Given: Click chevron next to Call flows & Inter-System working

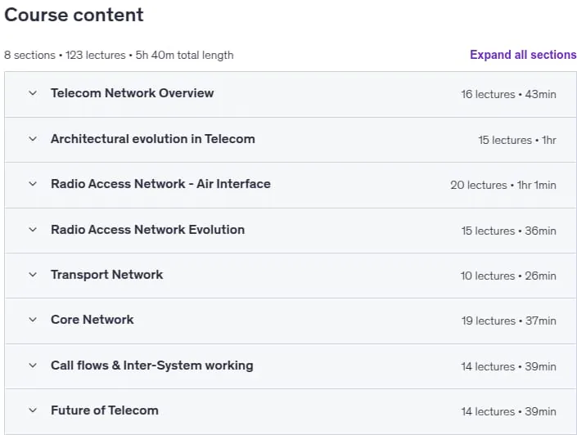Looking at the screenshot, I should 33,365.
